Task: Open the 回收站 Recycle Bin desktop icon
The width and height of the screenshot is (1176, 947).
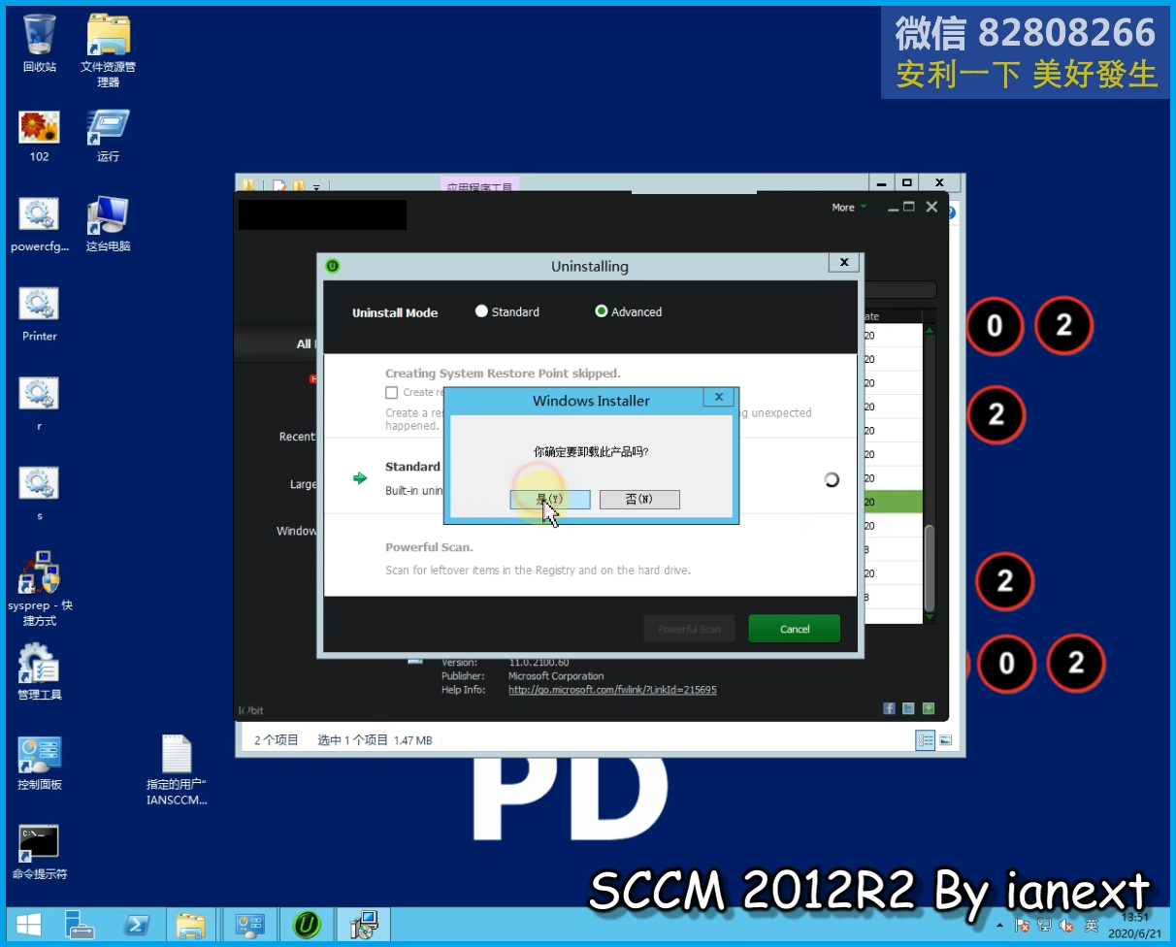Action: (x=40, y=44)
